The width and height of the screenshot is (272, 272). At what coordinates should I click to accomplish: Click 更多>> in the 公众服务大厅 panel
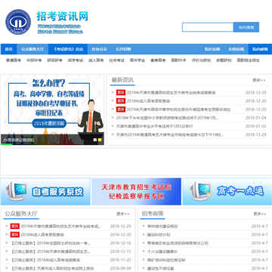coord(123,214)
